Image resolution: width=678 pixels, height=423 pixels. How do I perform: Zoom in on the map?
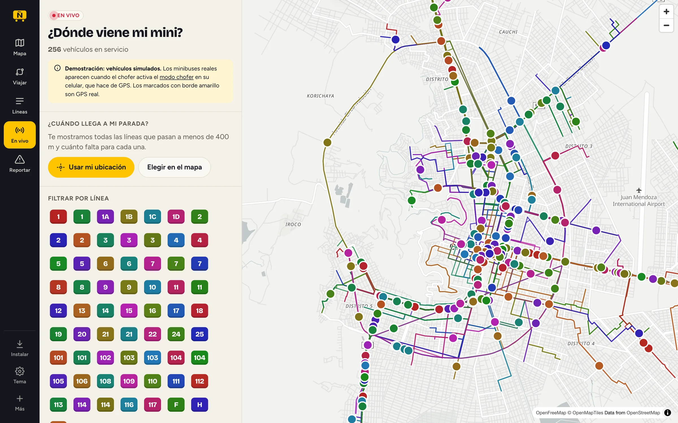point(666,12)
